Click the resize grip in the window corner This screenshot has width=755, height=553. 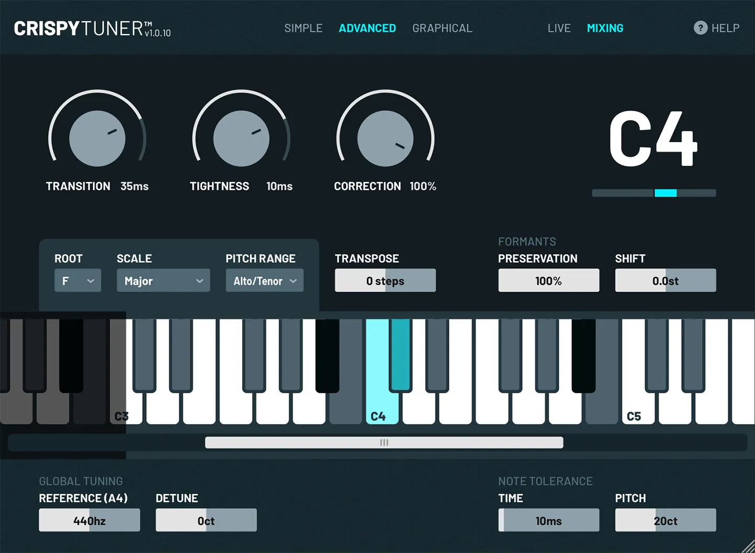[748, 546]
